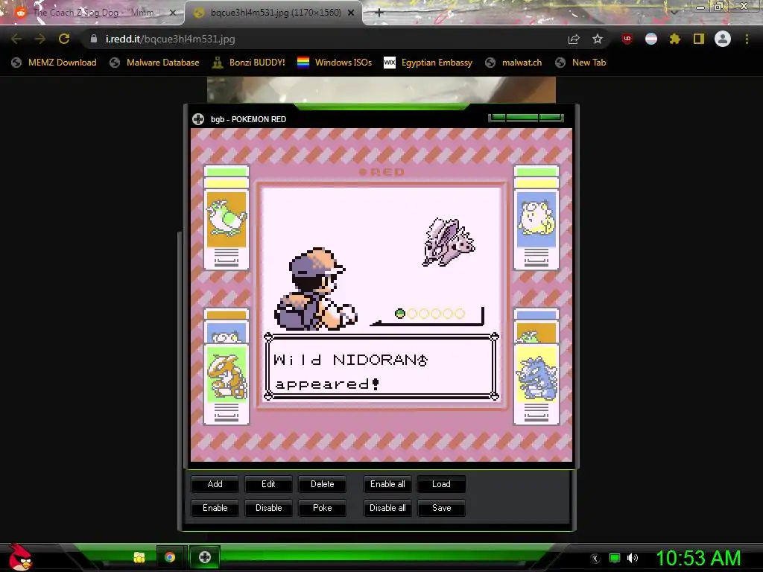Click the Disable button
Image resolution: width=763 pixels, height=572 pixels.
268,508
